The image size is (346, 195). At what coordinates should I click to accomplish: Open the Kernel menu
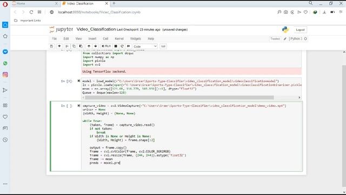tap(119, 38)
